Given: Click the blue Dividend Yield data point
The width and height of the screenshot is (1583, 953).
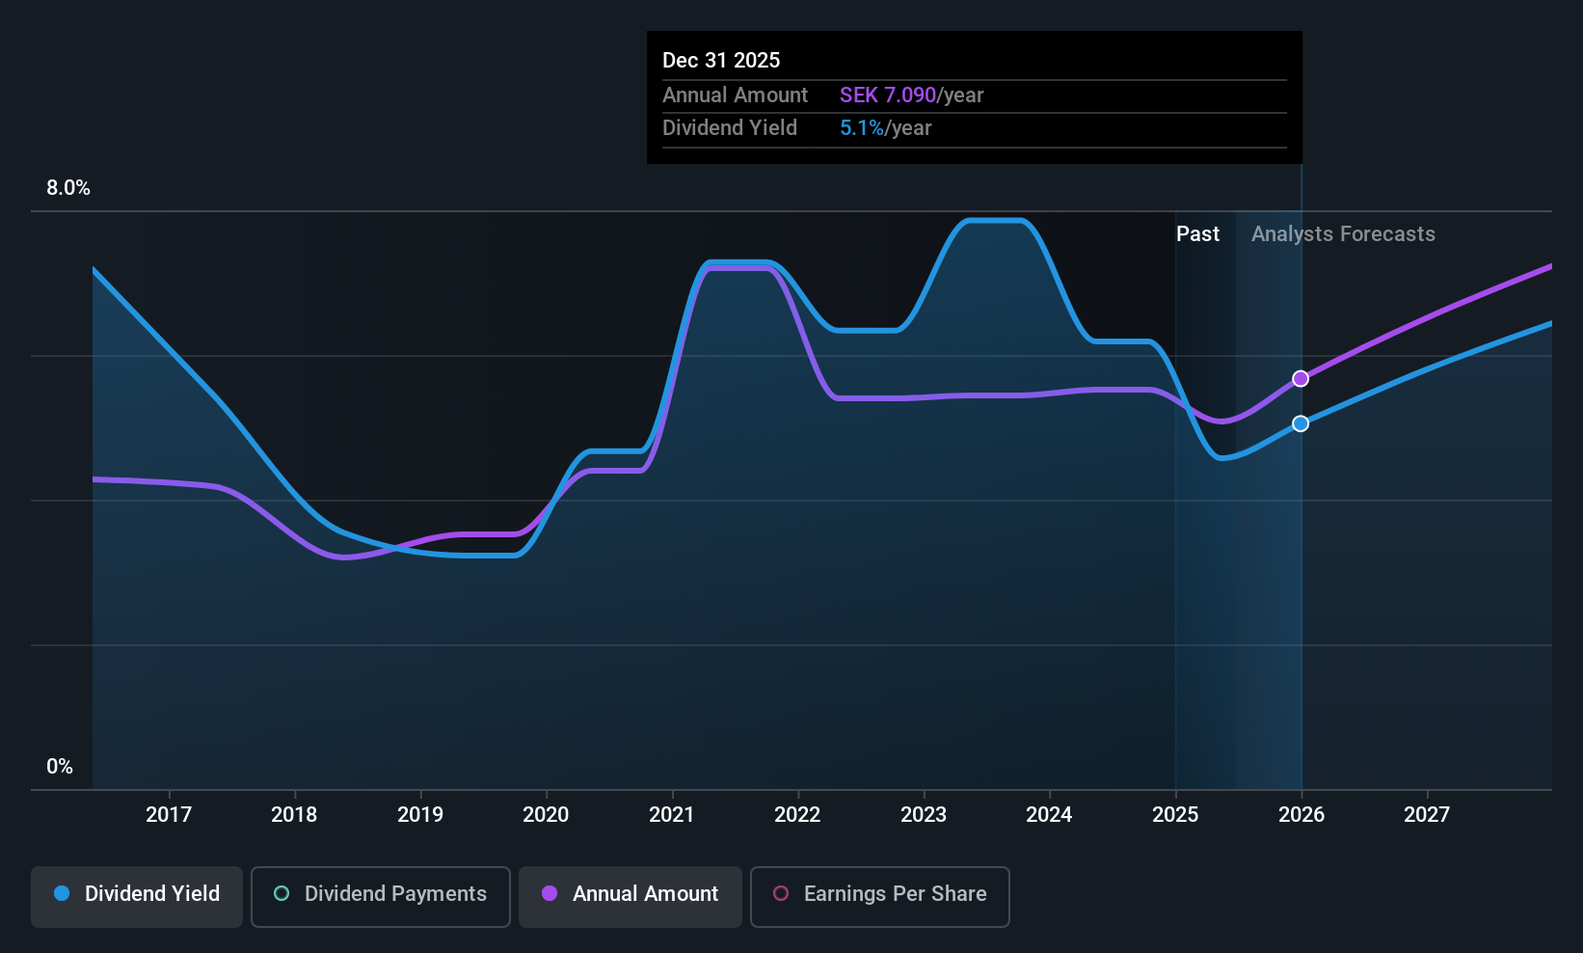Looking at the screenshot, I should 1301,423.
